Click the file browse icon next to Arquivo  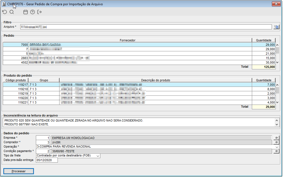coord(276,27)
